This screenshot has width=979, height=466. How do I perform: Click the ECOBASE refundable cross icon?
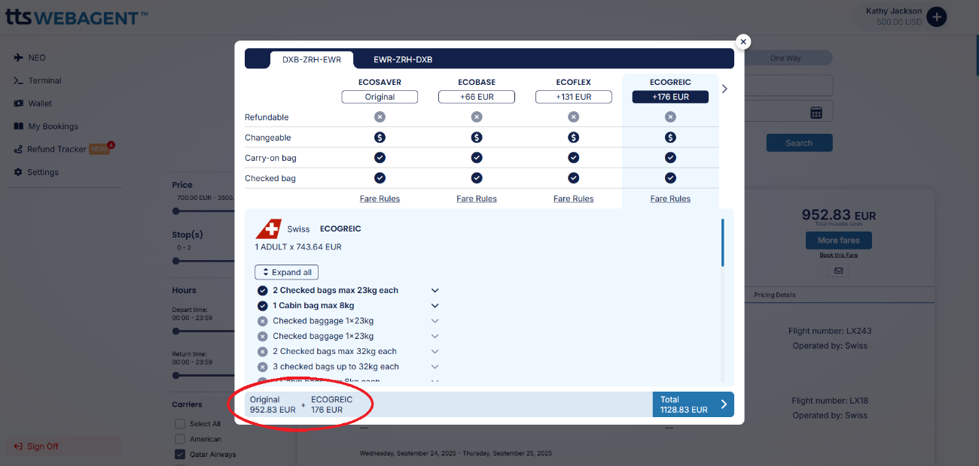477,117
